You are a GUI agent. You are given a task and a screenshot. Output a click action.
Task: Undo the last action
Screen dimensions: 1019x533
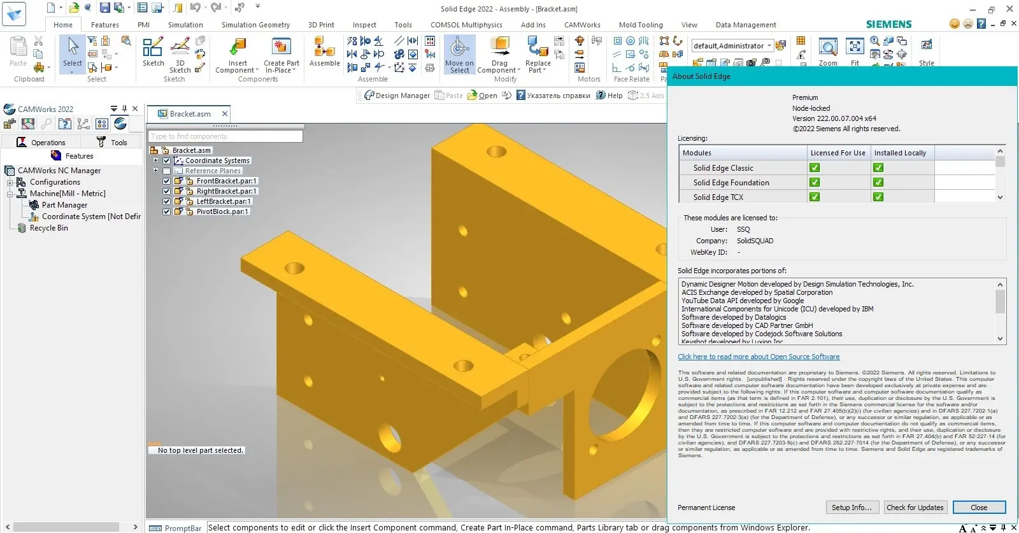tap(196, 8)
